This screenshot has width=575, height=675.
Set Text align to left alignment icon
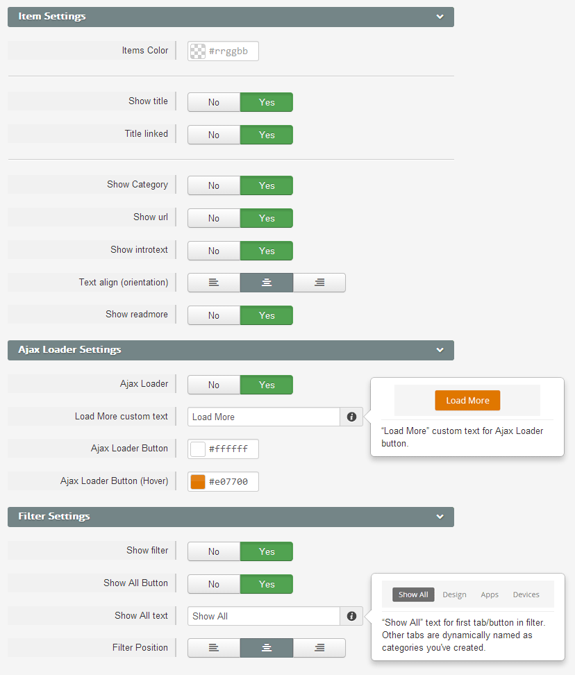pyautogui.click(x=214, y=283)
